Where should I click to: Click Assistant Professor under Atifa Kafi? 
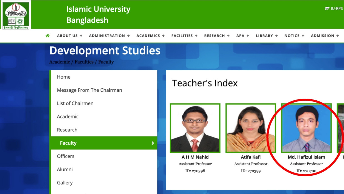(251, 164)
